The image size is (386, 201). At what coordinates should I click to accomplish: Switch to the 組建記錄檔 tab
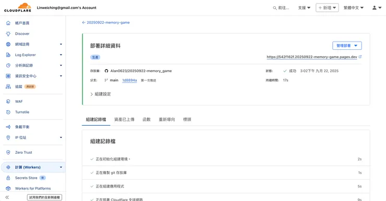(96, 119)
